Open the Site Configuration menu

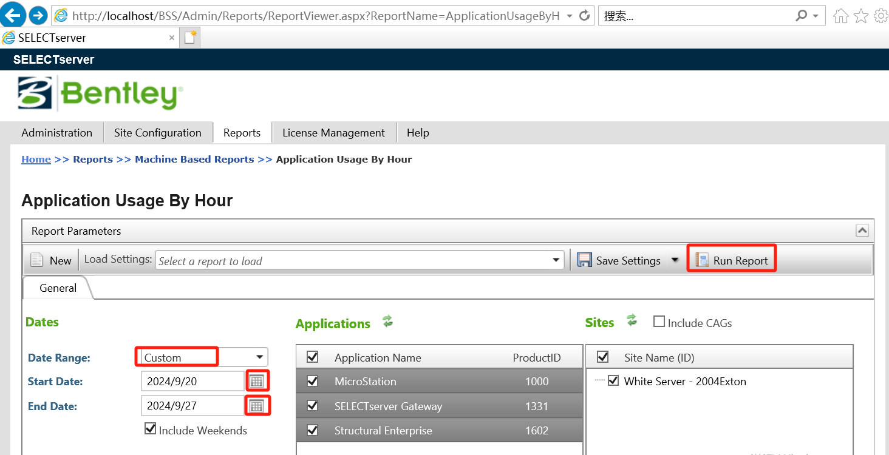(x=158, y=133)
